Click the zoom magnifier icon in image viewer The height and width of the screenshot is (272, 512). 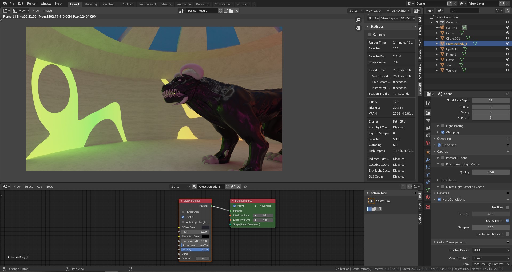(x=358, y=20)
